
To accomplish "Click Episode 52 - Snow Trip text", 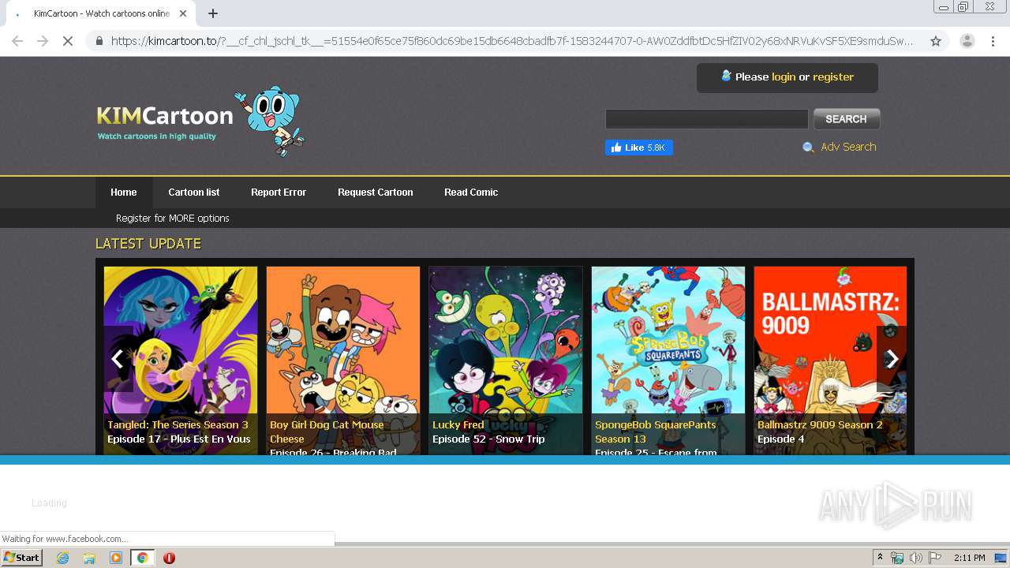I will 488,439.
